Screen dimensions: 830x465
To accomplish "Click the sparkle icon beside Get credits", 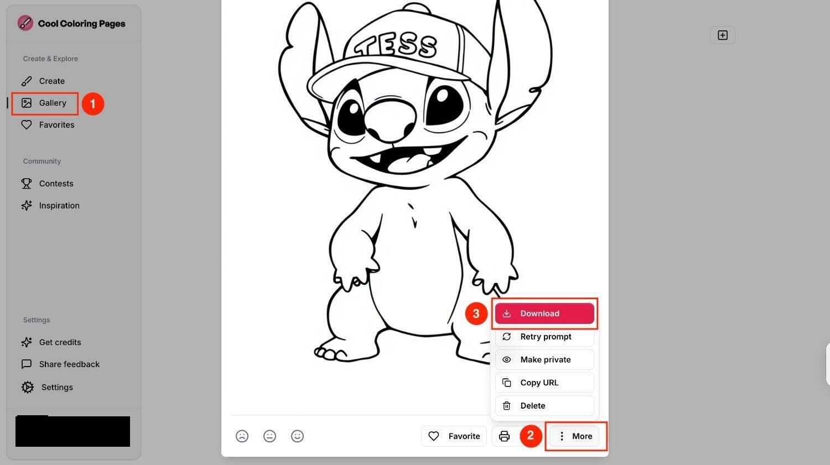I will (27, 342).
